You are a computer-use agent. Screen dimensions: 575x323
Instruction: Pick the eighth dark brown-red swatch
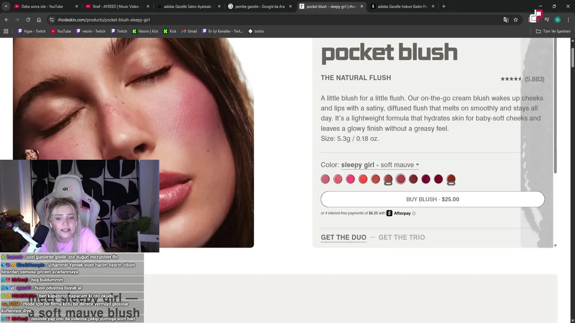click(x=413, y=179)
